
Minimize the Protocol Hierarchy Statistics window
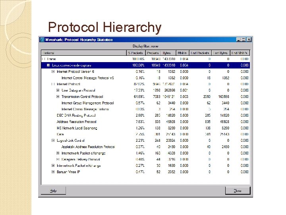(238, 40)
